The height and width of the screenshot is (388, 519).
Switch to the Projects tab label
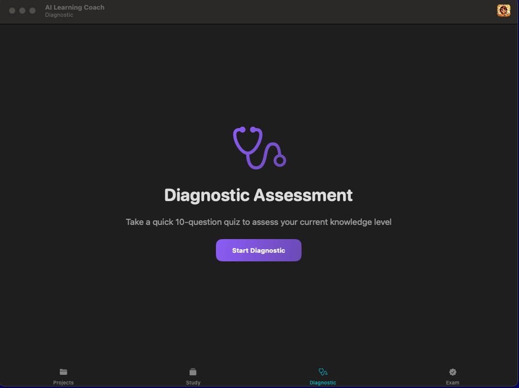tap(63, 383)
